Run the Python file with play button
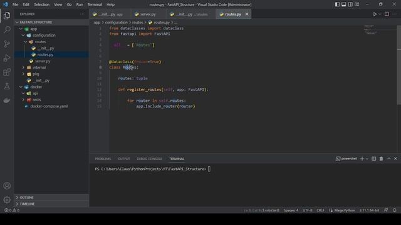This screenshot has height=225, width=401. (375, 14)
